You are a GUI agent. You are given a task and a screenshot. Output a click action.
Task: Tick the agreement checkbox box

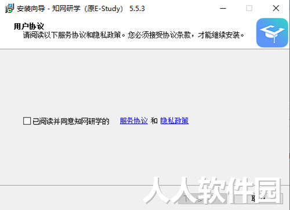point(27,121)
